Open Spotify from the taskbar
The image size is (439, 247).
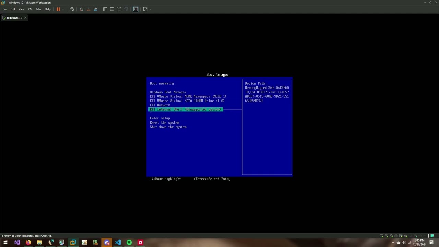129,243
